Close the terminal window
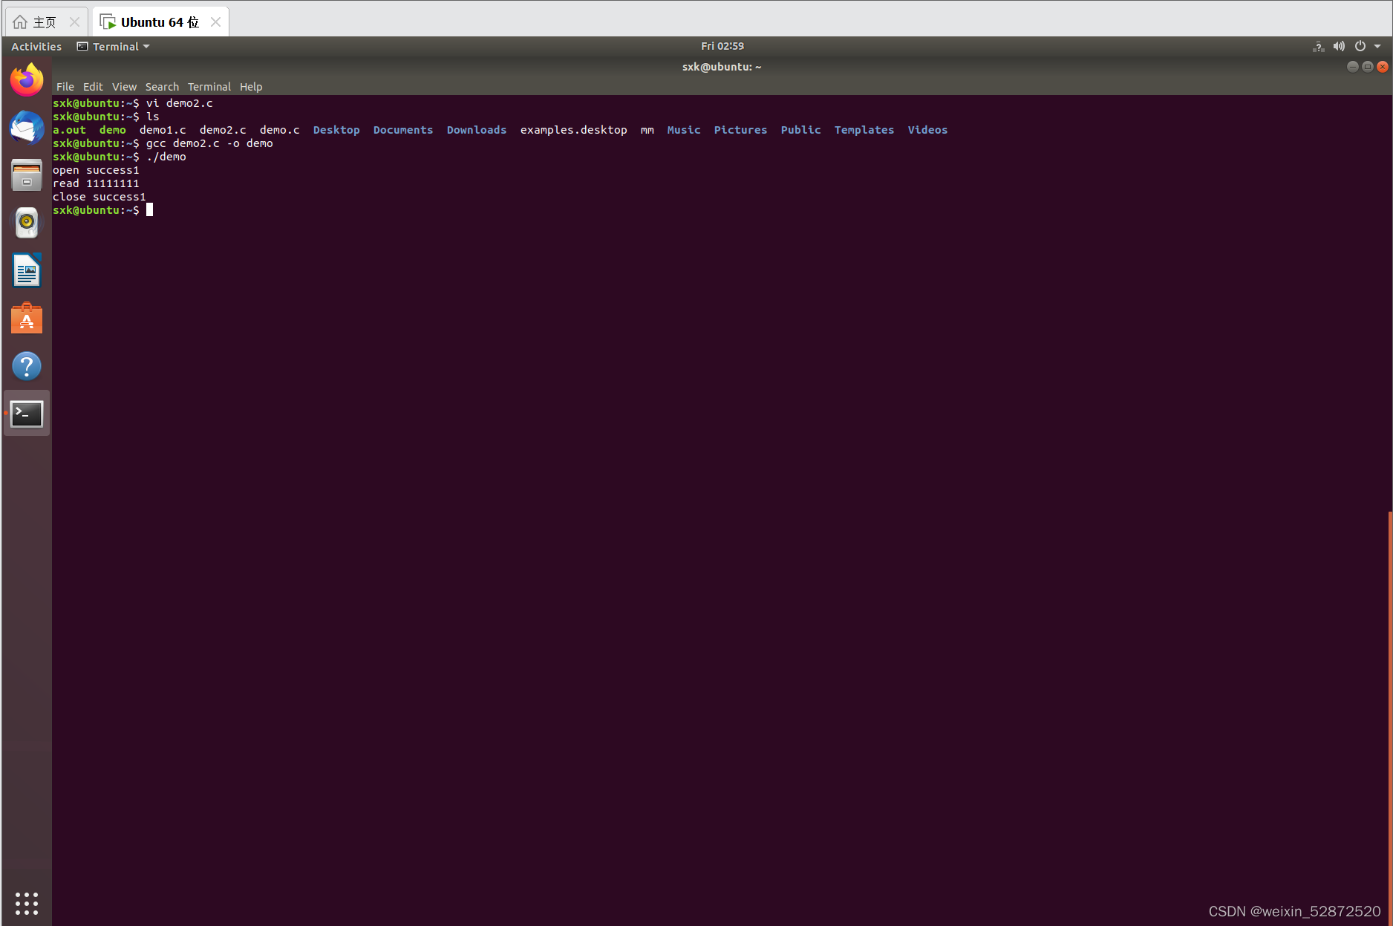 1383,67
